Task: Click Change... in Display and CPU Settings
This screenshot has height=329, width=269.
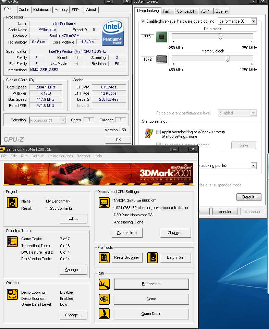Action: click(176, 233)
